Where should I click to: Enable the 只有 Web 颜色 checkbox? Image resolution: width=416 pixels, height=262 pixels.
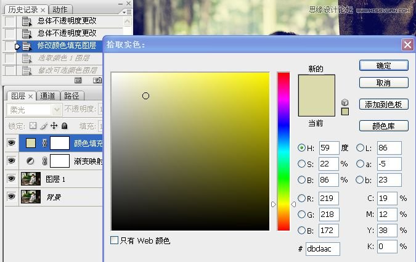(x=114, y=240)
